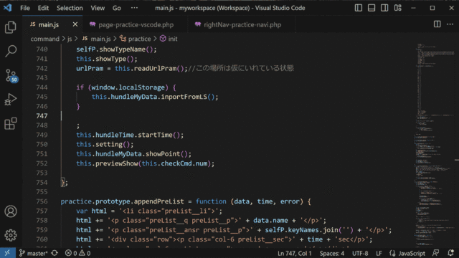Screen dimensions: 459x258
Task: Place cursor on selfP.showTypeName() line
Action: [116, 49]
